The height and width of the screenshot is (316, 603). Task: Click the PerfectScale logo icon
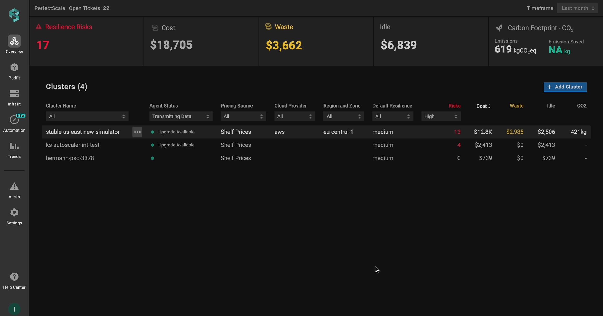(x=14, y=15)
